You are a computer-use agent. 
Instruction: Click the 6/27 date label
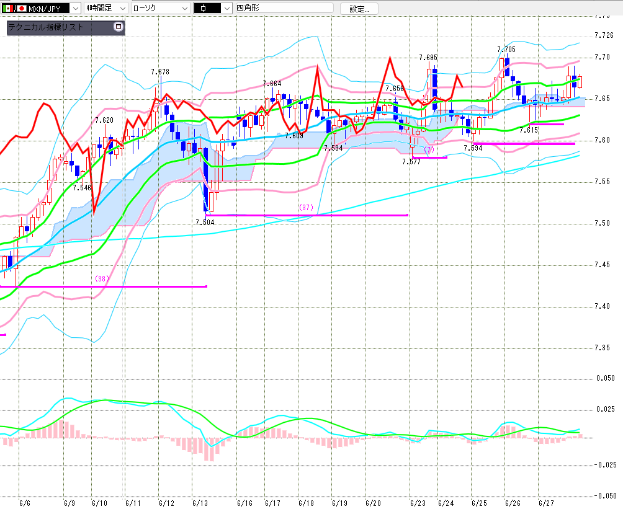tap(546, 503)
